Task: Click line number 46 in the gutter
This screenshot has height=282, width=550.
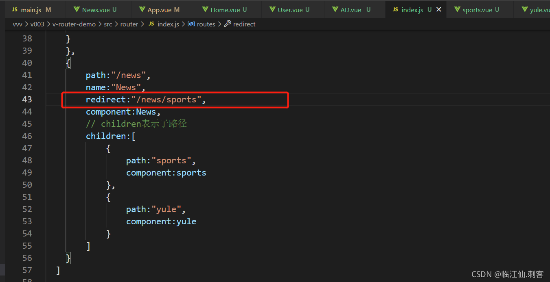Action: 27,136
